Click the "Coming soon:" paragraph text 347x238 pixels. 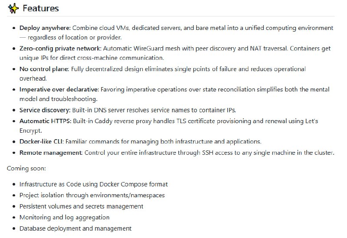pyautogui.click(x=26, y=168)
